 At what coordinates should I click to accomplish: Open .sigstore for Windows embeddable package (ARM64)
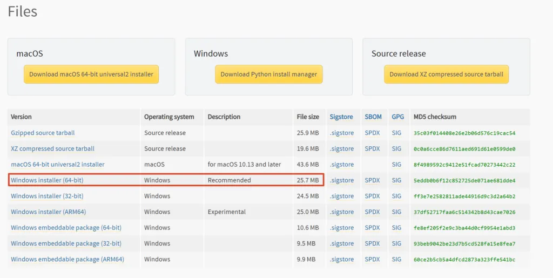[342, 259]
